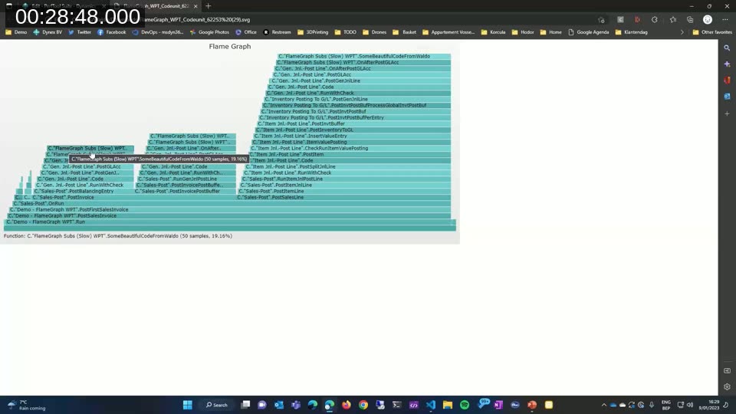This screenshot has width=736, height=414.
Task: Open the browser profile avatar
Action: coord(708,20)
